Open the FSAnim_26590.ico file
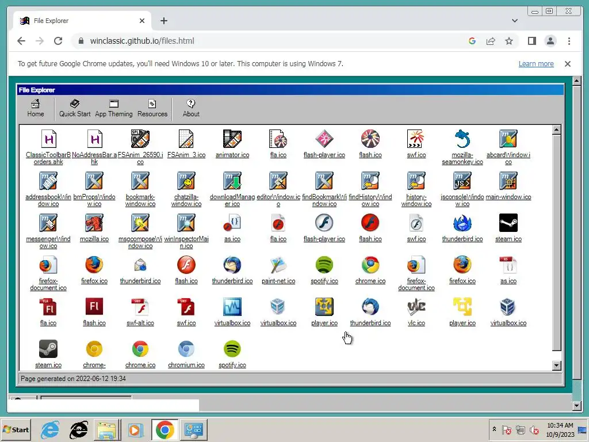The height and width of the screenshot is (442, 589). (140, 147)
